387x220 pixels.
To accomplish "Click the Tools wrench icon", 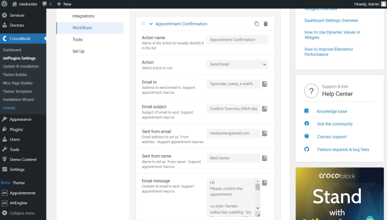I will pyautogui.click(x=4, y=149).
